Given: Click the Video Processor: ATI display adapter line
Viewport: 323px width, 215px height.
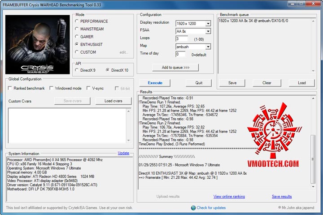Looking at the screenshot, I should pos(43,181).
